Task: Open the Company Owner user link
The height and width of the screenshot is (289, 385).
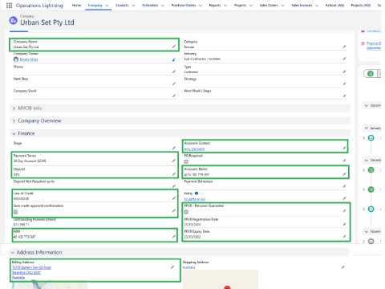Action: (x=29, y=59)
